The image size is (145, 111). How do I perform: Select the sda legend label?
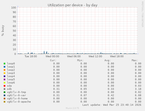[9, 86]
